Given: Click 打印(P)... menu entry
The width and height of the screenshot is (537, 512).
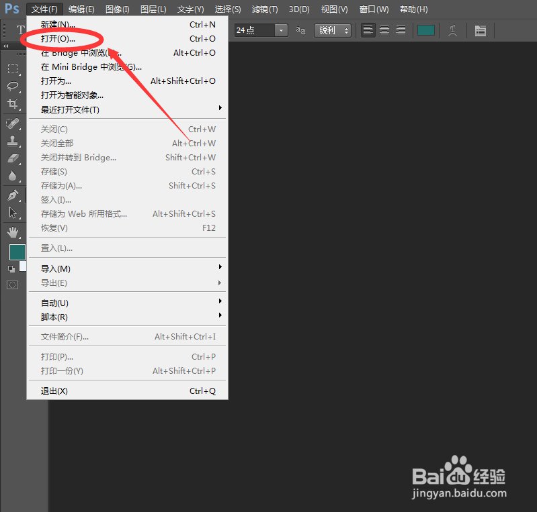Looking at the screenshot, I should pos(128,357).
